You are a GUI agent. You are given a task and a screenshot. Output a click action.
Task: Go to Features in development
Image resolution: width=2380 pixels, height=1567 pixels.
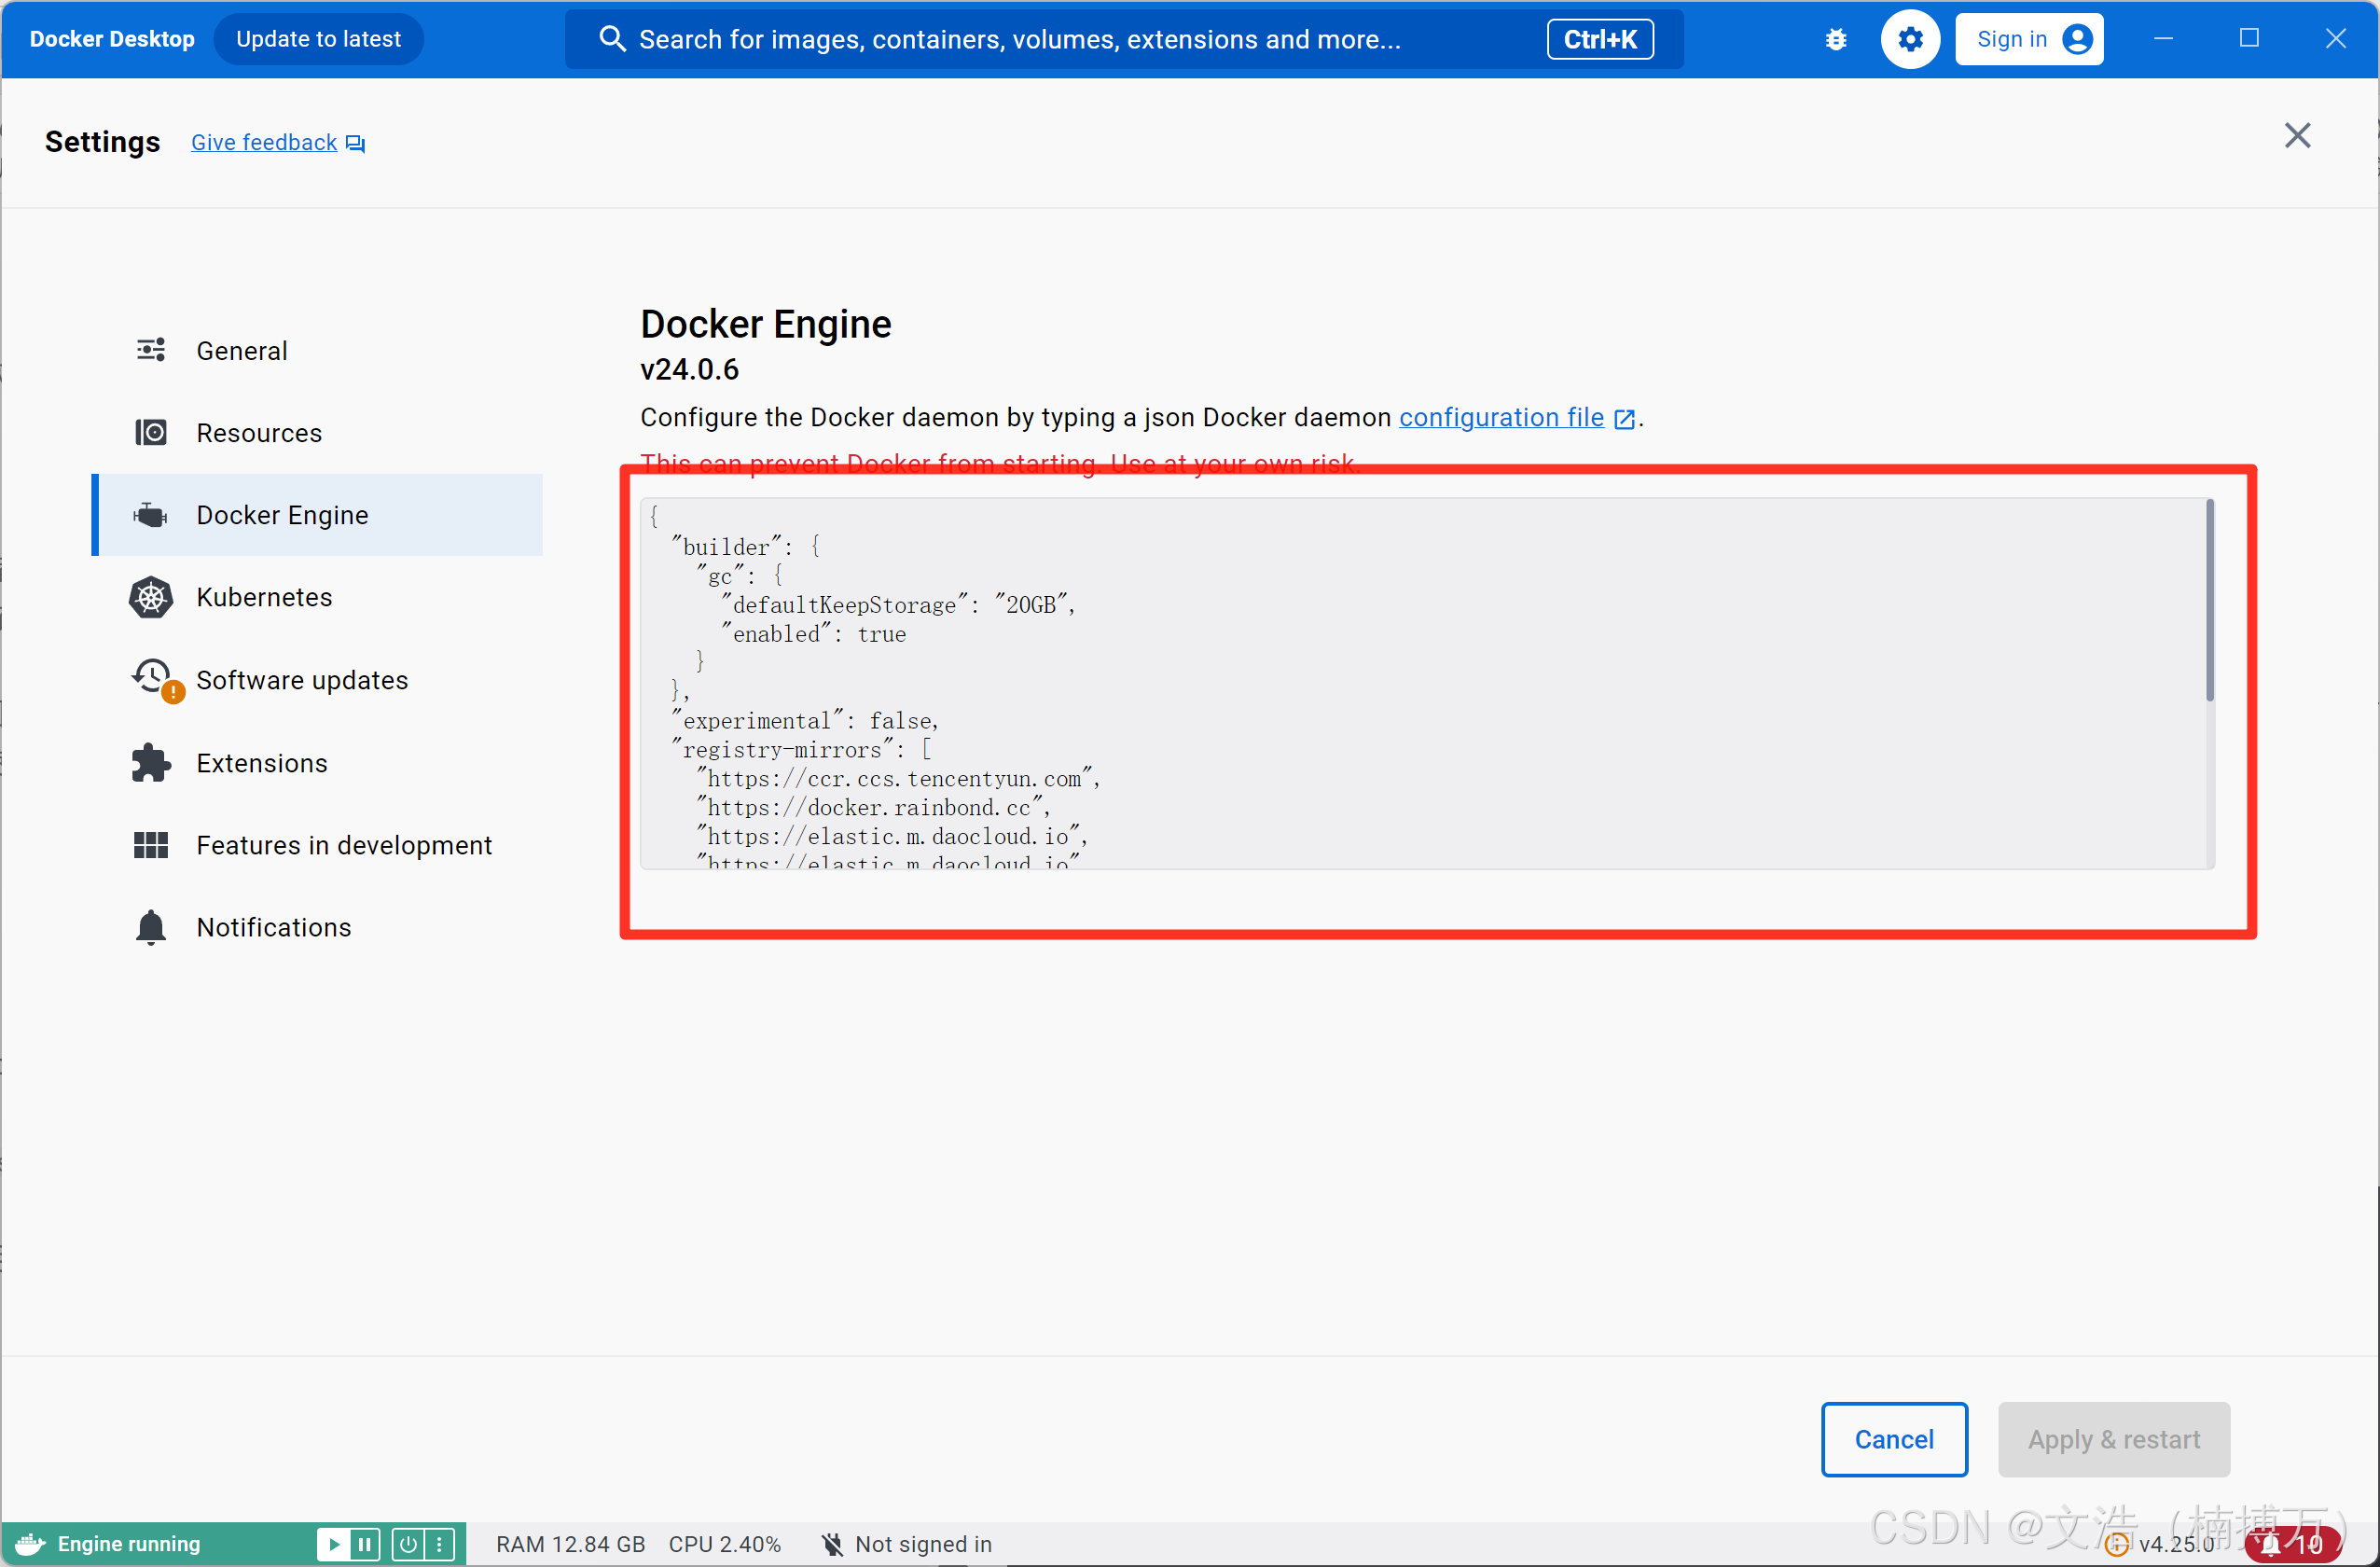[344, 845]
